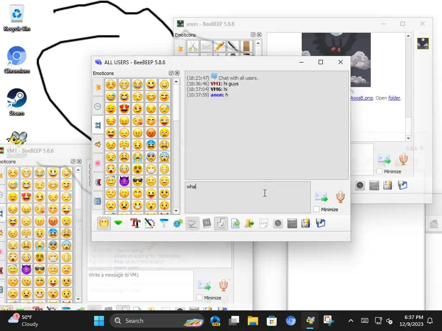Insert the purple devil emoji in VM1 window
442x331 pixels.
[26, 269]
